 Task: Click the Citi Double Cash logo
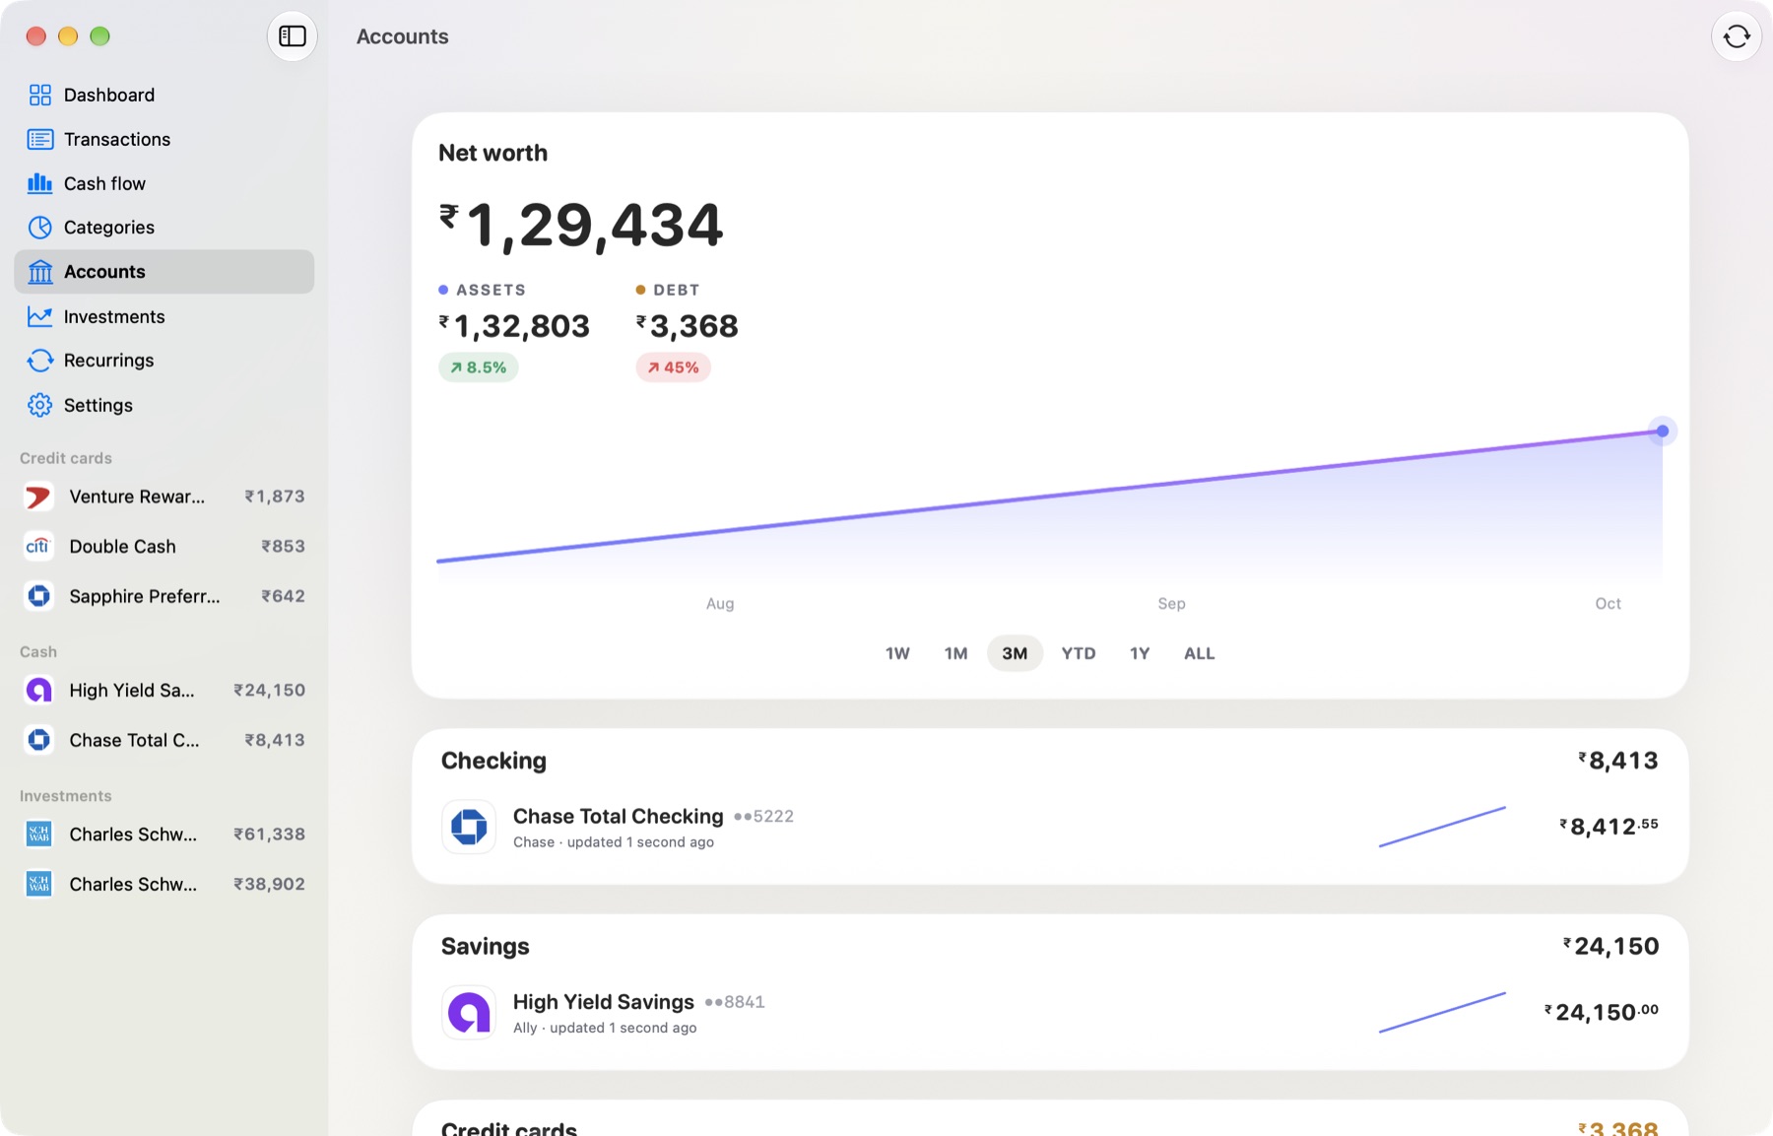click(x=38, y=546)
